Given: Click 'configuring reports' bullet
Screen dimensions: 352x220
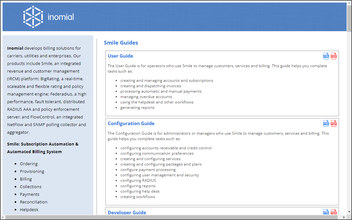Looking at the screenshot, I should [x=138, y=186].
